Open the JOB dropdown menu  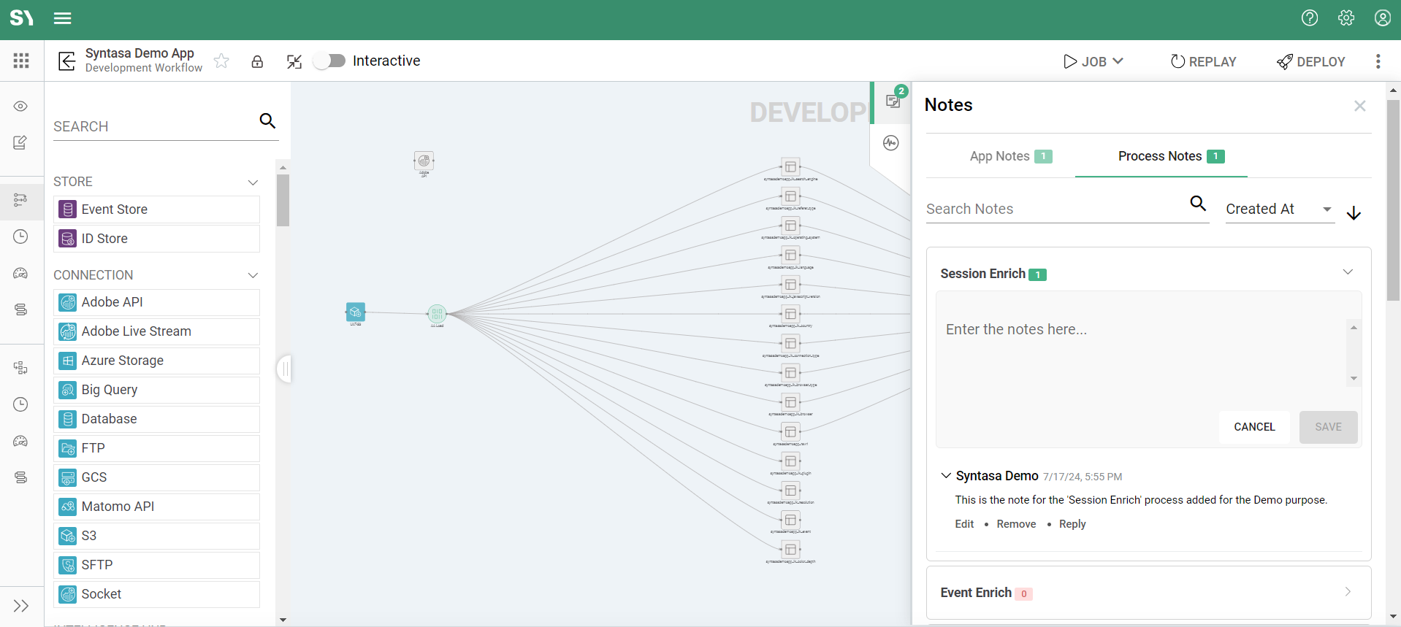coord(1093,61)
